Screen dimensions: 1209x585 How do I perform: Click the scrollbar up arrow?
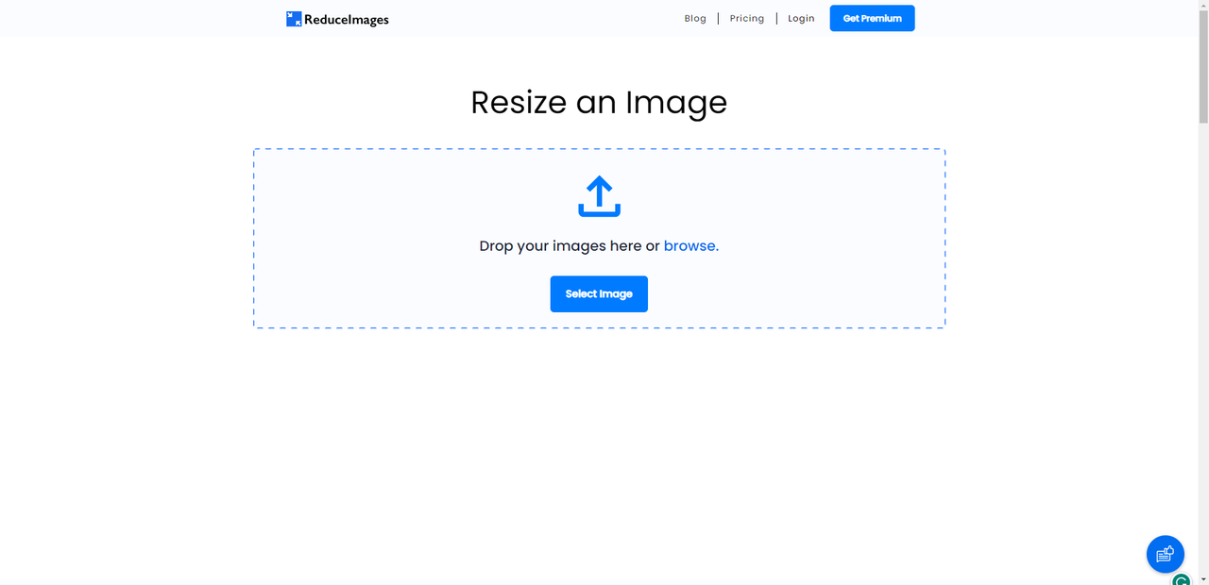tap(1203, 5)
